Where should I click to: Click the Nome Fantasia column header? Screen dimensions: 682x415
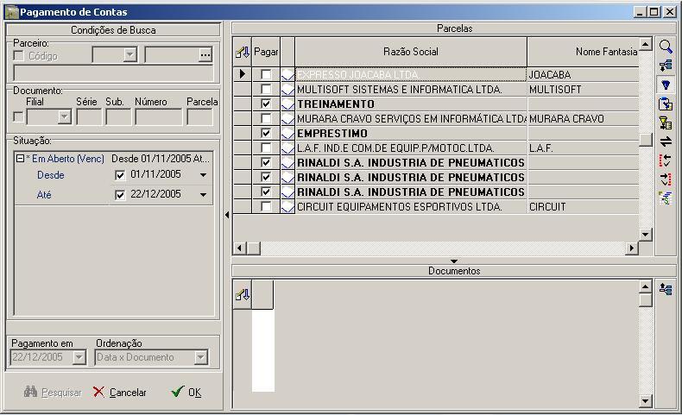click(584, 52)
